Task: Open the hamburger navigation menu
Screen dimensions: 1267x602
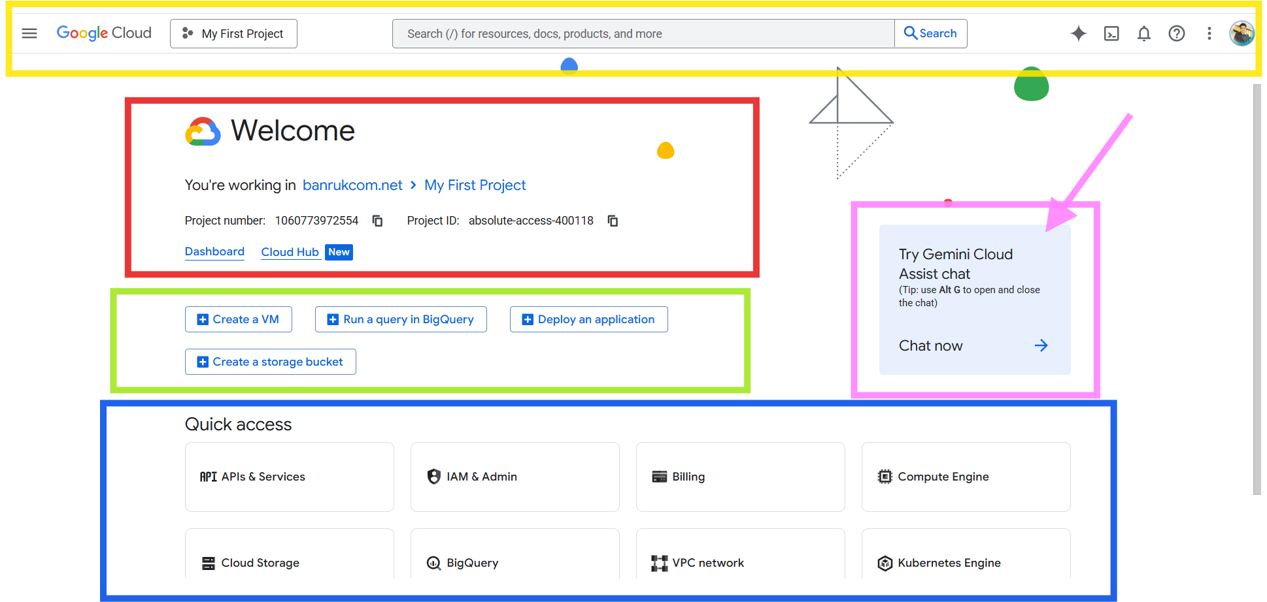Action: pos(29,33)
